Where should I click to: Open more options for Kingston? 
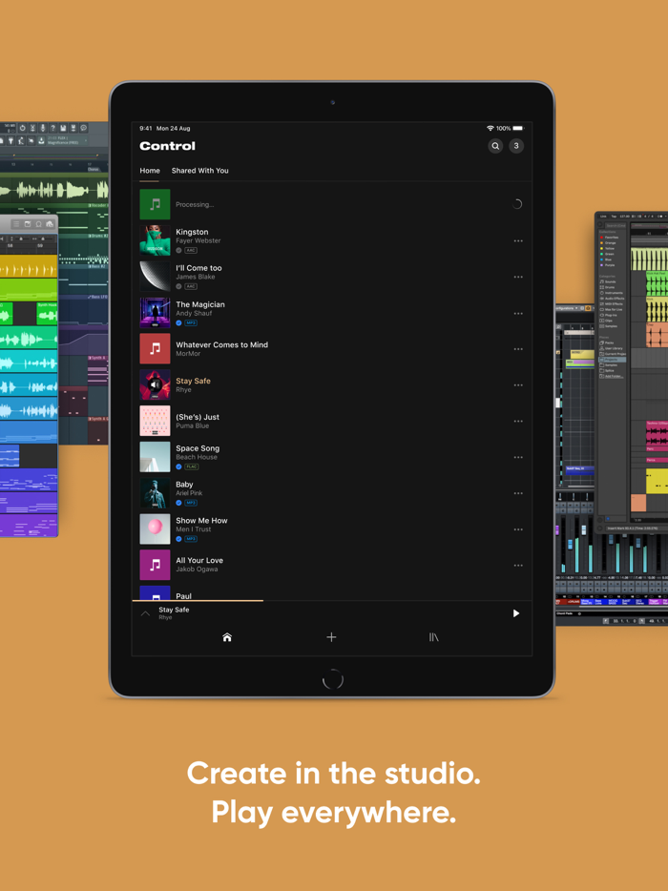pyautogui.click(x=518, y=241)
